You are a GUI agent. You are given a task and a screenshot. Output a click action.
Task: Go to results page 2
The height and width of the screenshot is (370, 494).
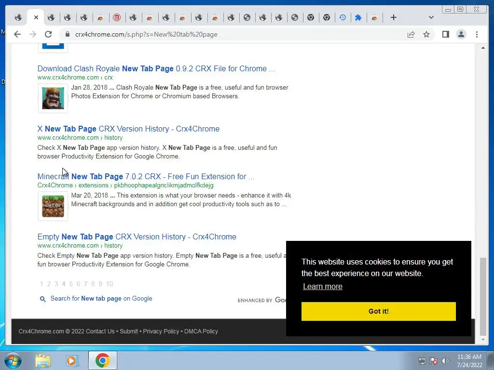[49, 284]
